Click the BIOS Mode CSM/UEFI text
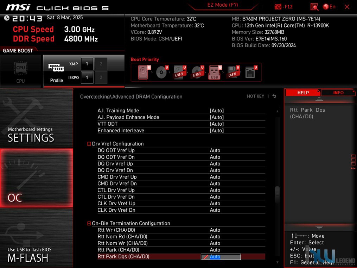 coord(157,39)
